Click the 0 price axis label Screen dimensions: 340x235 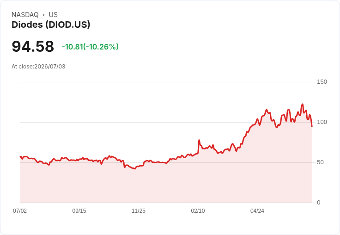point(319,203)
